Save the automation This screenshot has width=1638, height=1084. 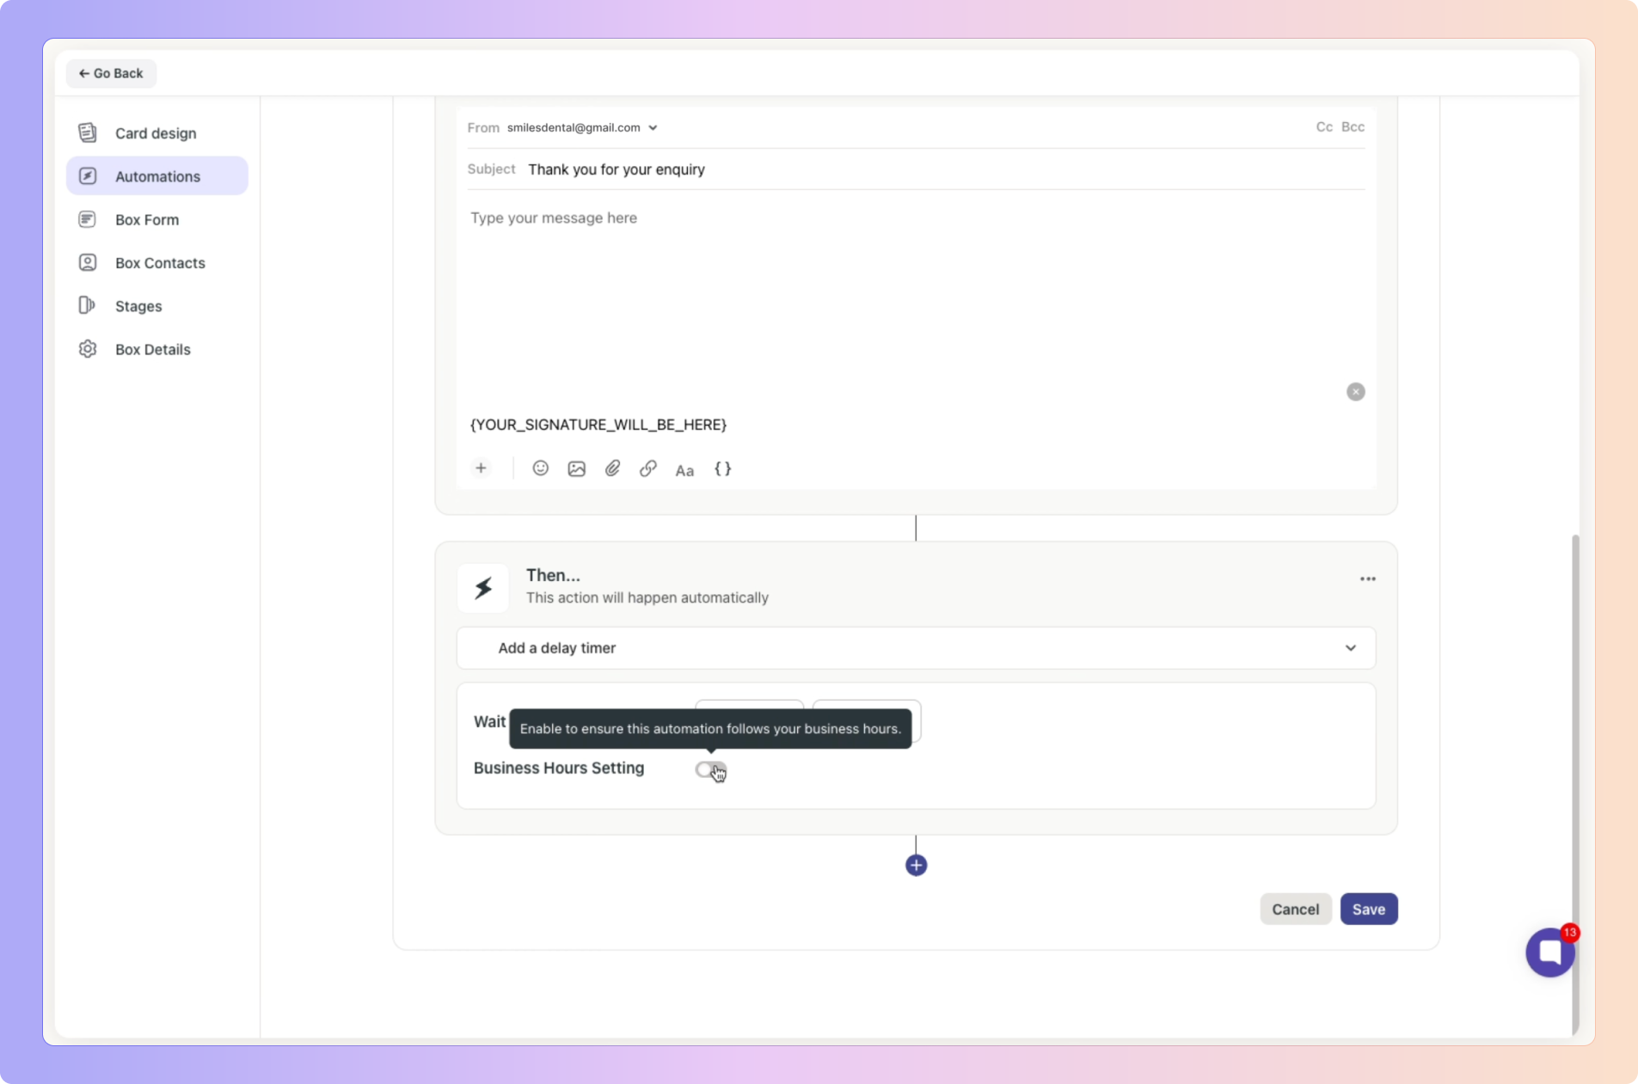[x=1369, y=909]
